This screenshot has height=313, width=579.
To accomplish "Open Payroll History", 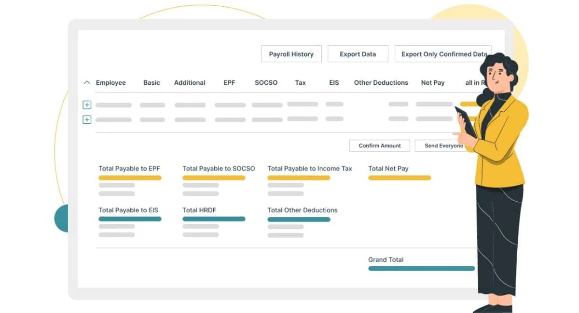I will (291, 53).
